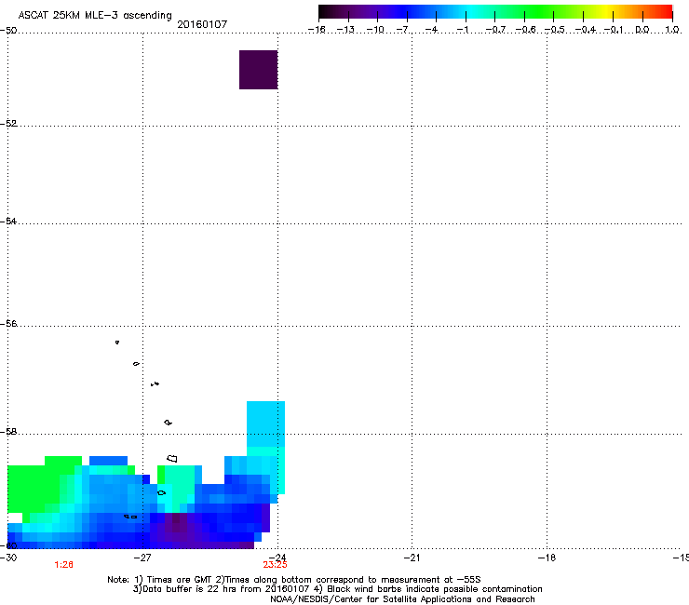Screen dimensions: 689x605
Task: Click the -24 longitude axis label
Action: [277, 558]
